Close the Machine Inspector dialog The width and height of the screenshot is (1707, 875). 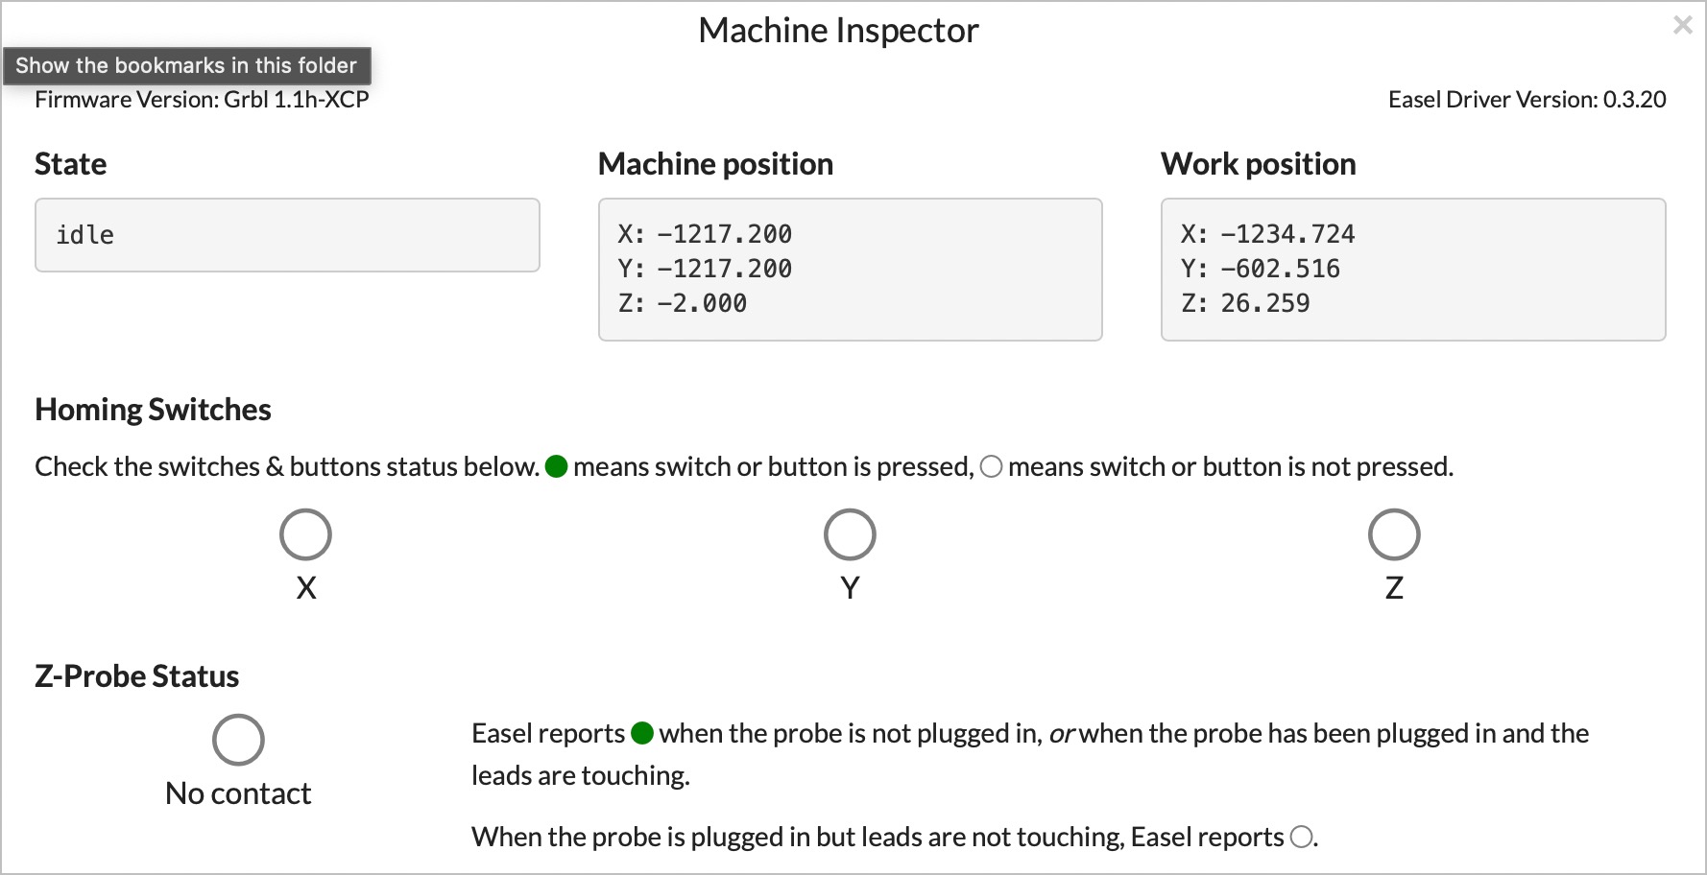click(x=1682, y=25)
